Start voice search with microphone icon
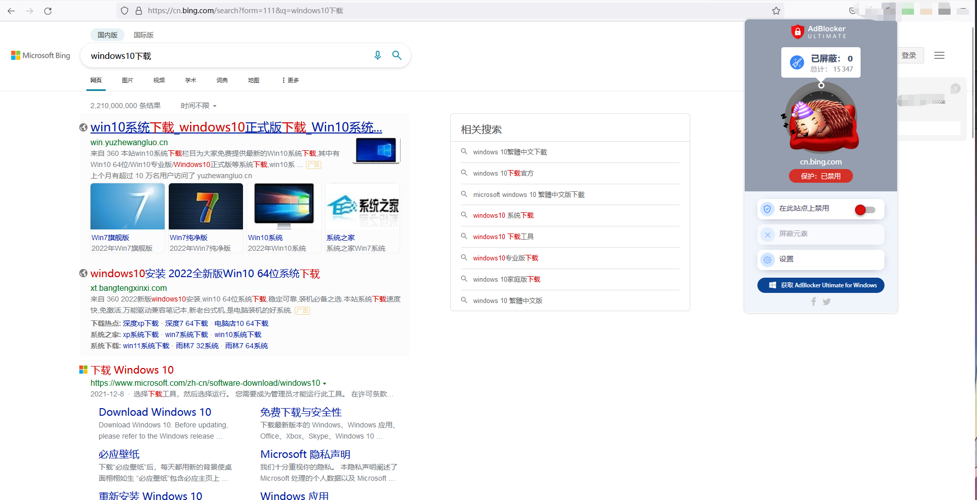 point(377,55)
